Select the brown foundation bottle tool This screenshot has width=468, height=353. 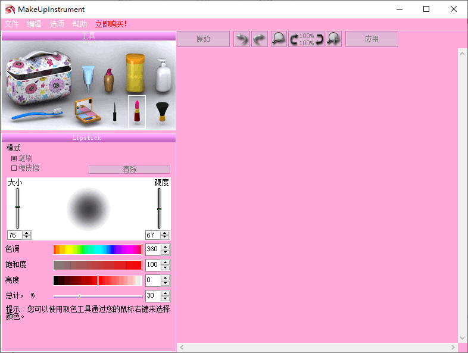click(109, 80)
